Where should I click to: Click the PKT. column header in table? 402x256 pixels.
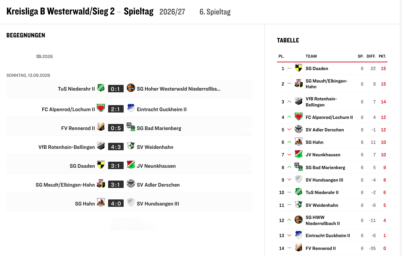(x=382, y=56)
